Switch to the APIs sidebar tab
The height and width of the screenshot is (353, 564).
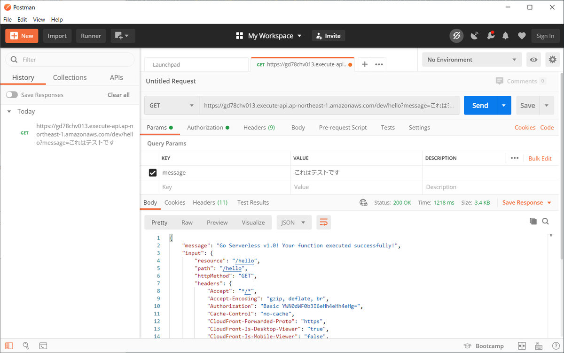tap(116, 77)
